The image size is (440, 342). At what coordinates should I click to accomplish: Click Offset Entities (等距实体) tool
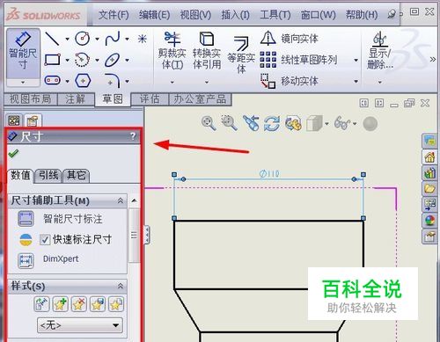pos(241,55)
